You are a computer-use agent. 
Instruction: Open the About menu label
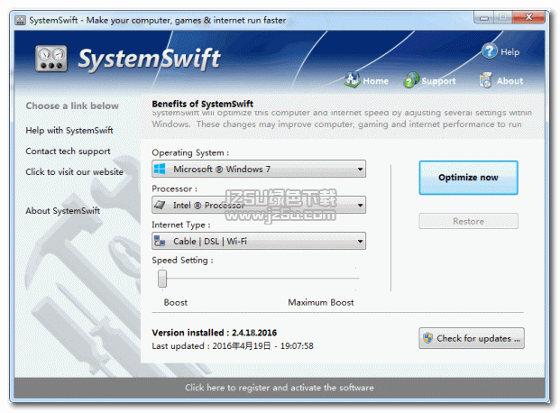pyautogui.click(x=510, y=81)
